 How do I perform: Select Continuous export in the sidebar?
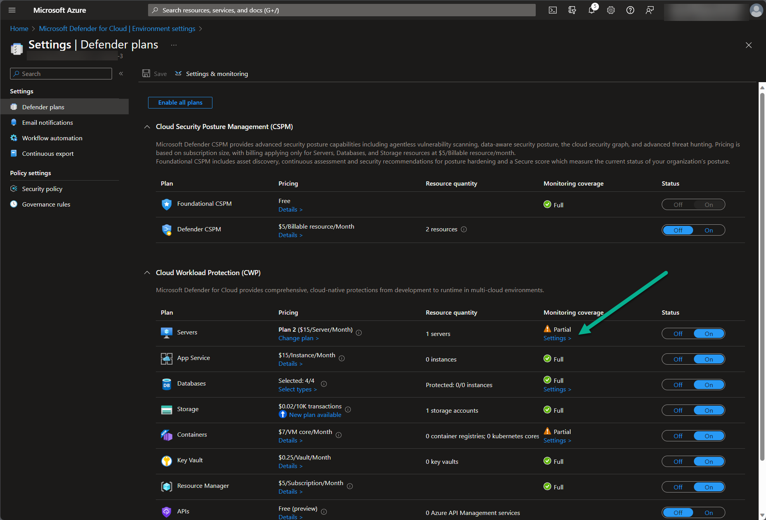point(47,153)
